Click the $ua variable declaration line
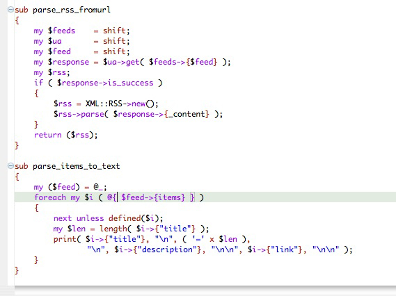 81,41
